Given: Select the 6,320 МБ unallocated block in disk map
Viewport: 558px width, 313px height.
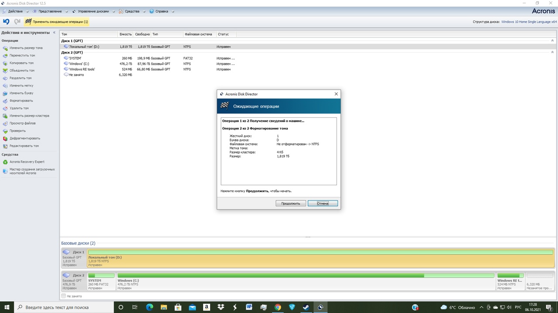Looking at the screenshot, I should click(539, 282).
